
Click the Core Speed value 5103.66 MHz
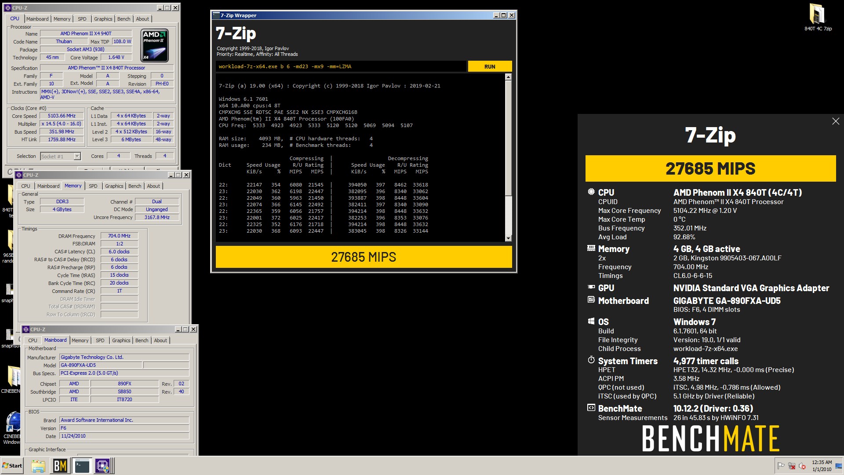pyautogui.click(x=62, y=116)
